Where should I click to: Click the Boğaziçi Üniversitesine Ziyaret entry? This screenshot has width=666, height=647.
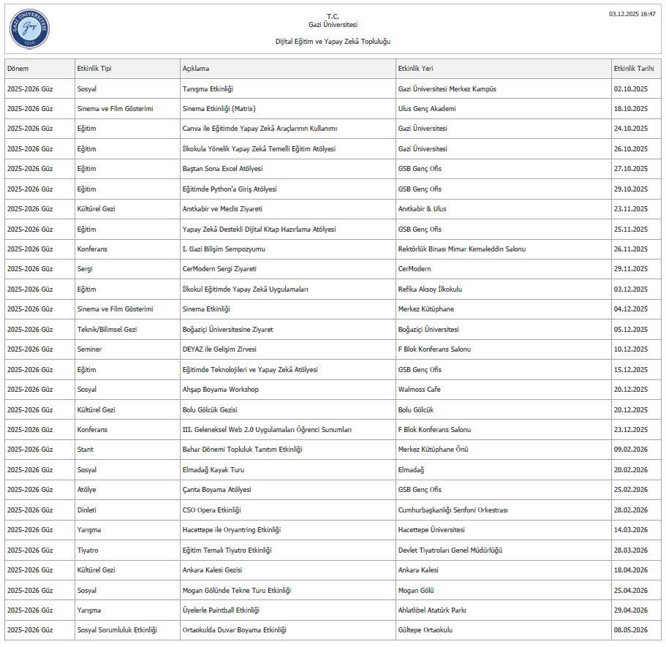pyautogui.click(x=227, y=330)
